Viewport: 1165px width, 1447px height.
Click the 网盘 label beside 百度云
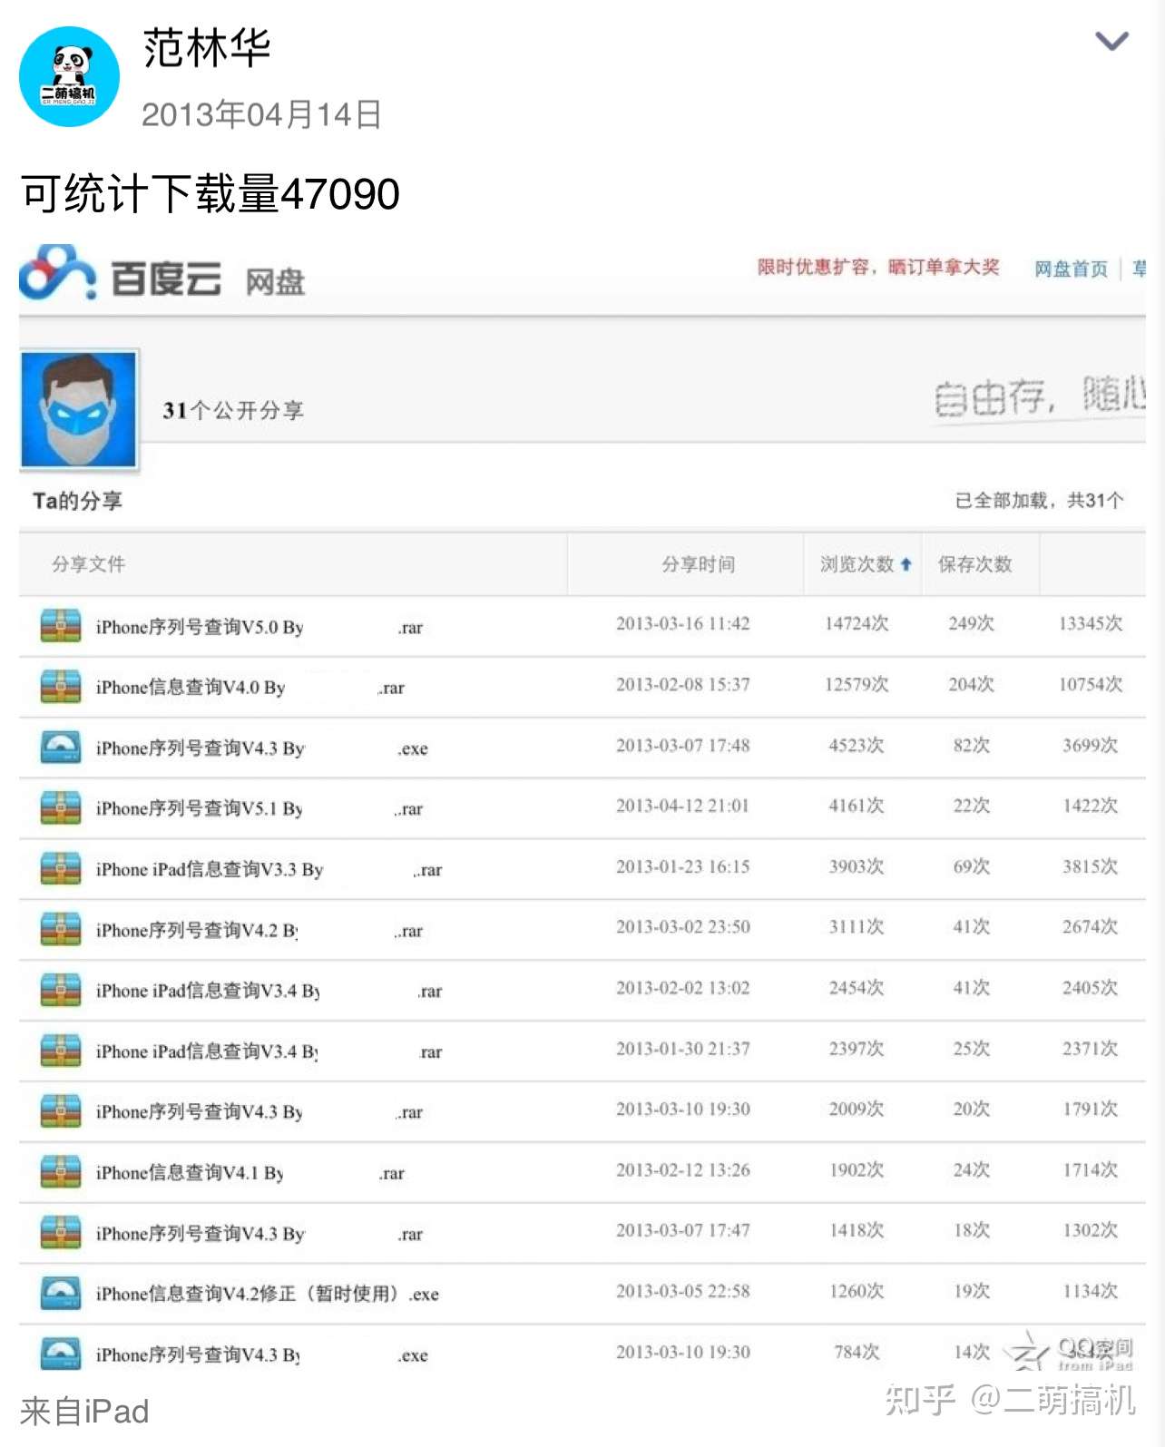275,282
